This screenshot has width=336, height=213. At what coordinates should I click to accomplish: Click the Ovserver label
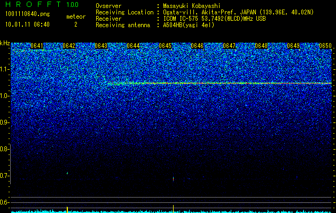pyautogui.click(x=108, y=6)
